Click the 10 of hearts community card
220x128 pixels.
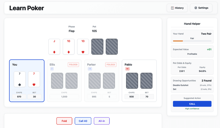tap(83, 47)
